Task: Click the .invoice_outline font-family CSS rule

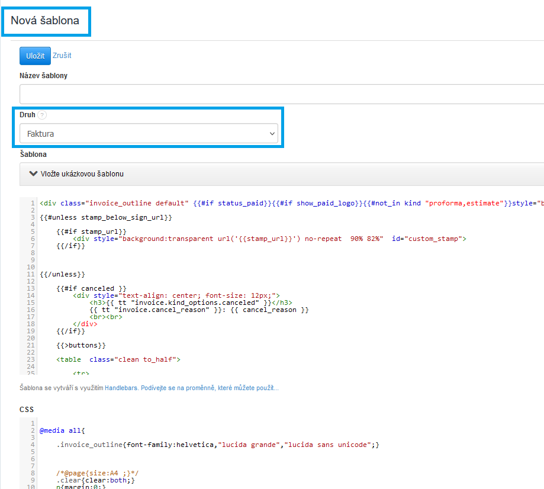Action: (x=218, y=445)
